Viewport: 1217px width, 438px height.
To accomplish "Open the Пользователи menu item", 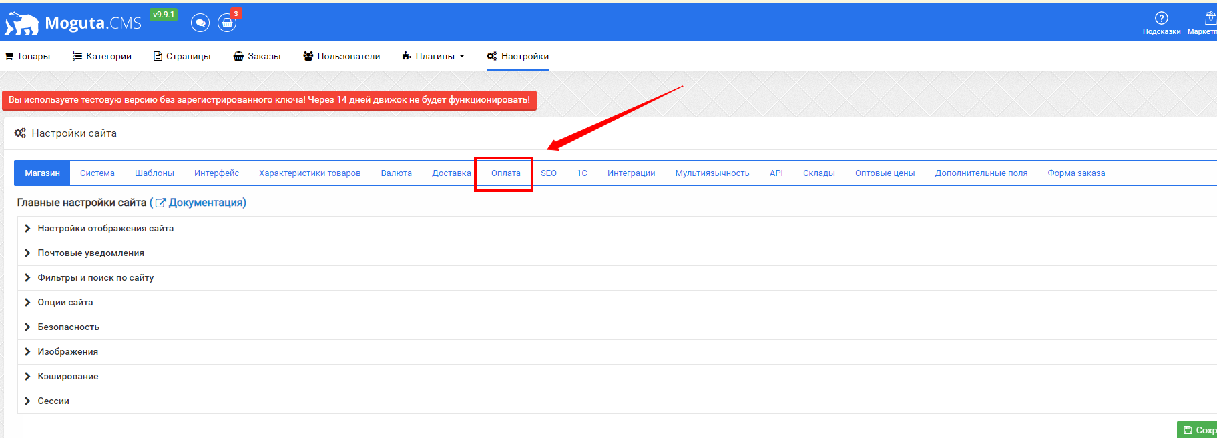I will [341, 56].
